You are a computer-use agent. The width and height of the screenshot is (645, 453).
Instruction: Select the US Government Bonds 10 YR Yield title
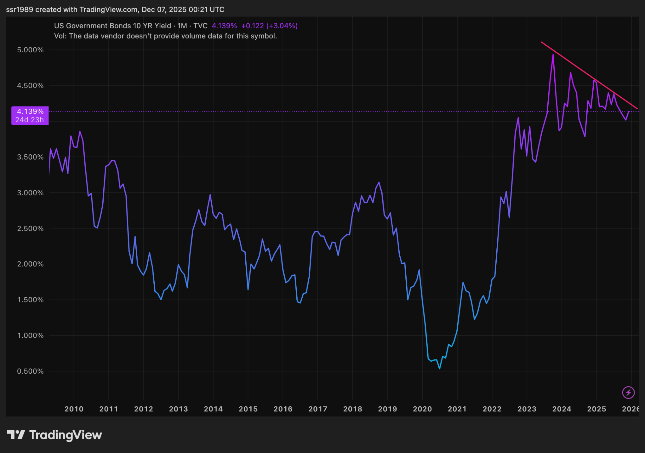click(x=112, y=26)
